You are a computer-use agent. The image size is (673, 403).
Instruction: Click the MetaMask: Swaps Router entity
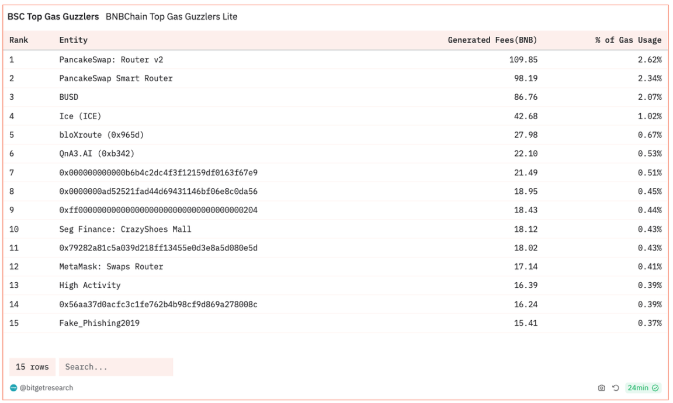point(111,266)
